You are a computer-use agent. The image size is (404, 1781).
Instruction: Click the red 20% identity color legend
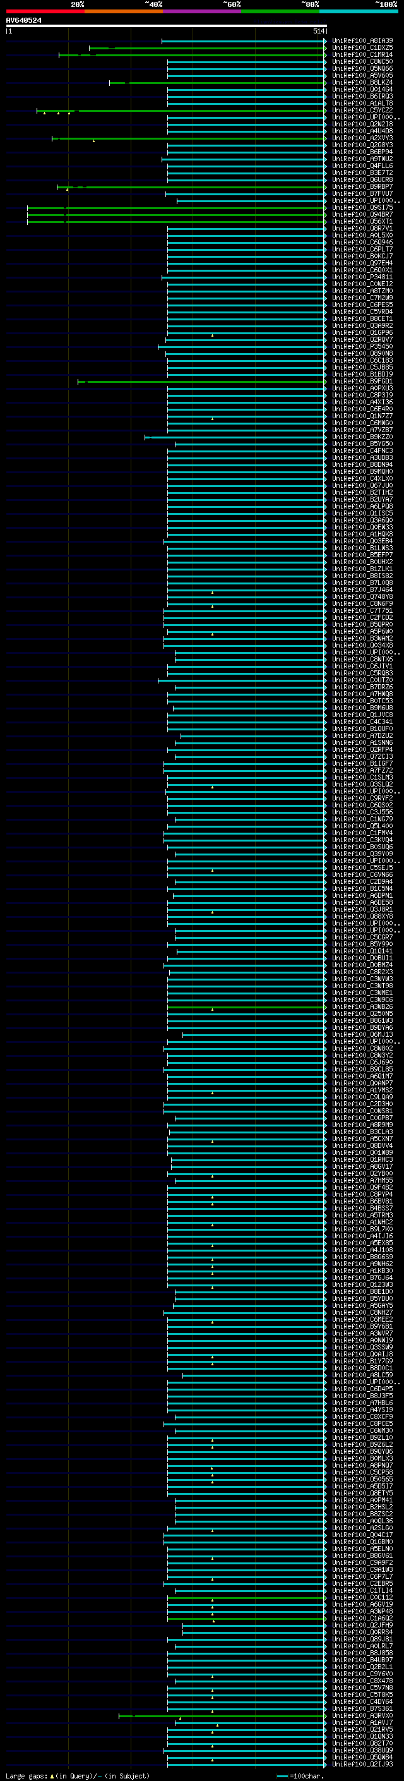click(x=45, y=11)
